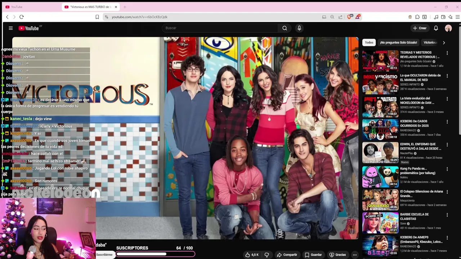
Task: Select the Victorious es MAS TURBIO browser tab
Action: [91, 7]
